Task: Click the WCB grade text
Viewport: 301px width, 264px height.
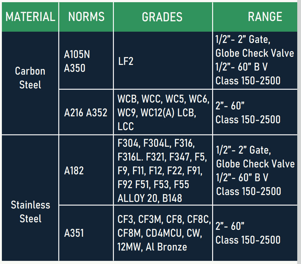Action: pyautogui.click(x=128, y=99)
